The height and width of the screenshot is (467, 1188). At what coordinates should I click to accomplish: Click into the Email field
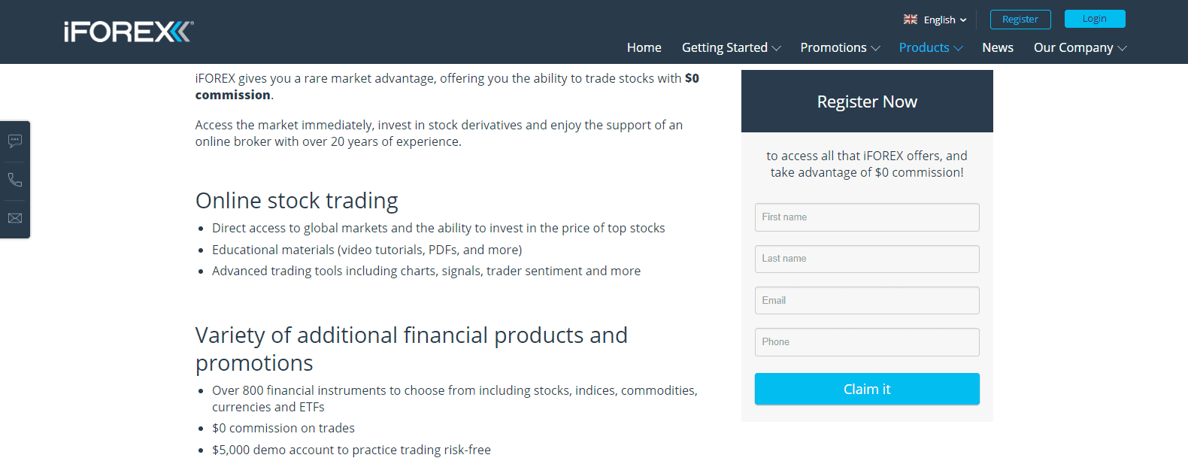(x=867, y=301)
